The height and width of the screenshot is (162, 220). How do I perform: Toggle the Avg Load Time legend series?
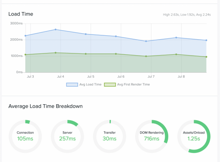84,84
